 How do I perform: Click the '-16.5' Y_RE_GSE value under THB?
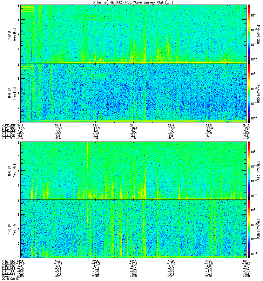pyautogui.click(x=95, y=128)
